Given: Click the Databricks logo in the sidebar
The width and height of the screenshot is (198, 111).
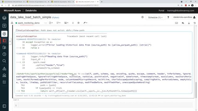Looking at the screenshot, I should click(4, 18).
